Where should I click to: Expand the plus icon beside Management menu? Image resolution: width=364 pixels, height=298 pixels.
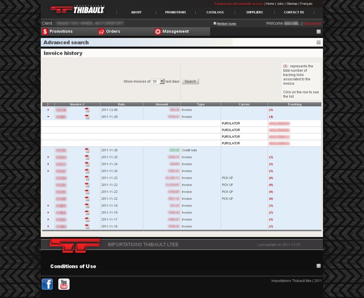(318, 31)
